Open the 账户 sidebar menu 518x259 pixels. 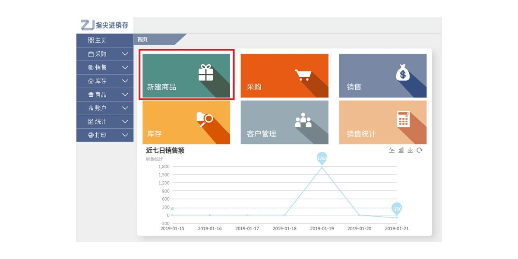(x=105, y=108)
